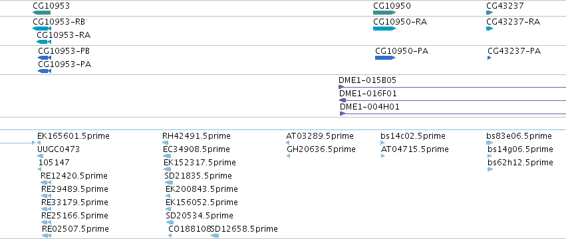Open the UUGC0473 feature label
566x239 pixels.
59,149
